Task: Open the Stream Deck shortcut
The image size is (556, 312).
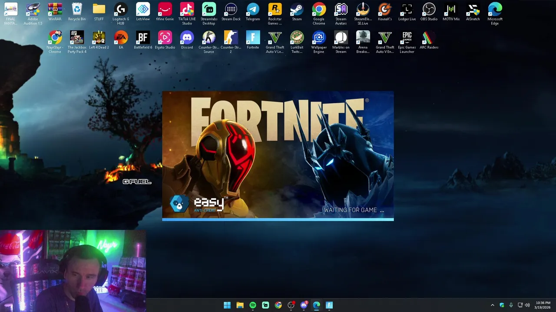Action: (231, 12)
